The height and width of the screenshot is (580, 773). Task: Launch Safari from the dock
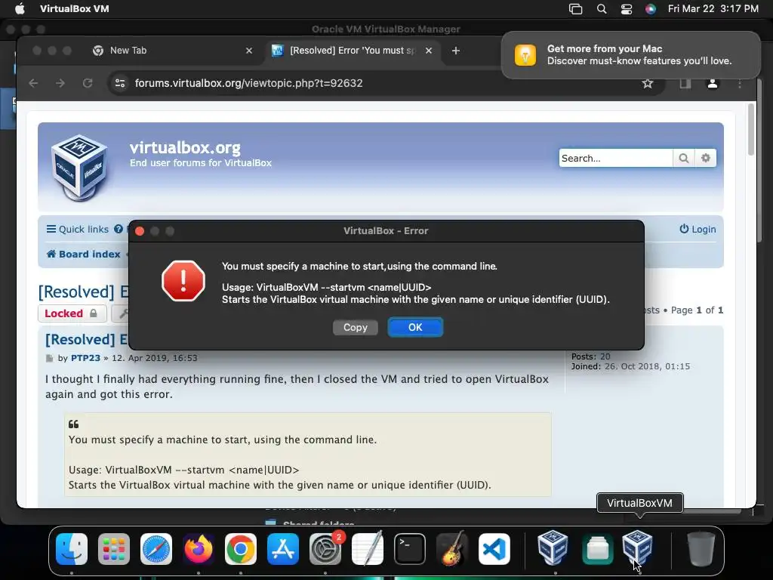click(x=156, y=549)
